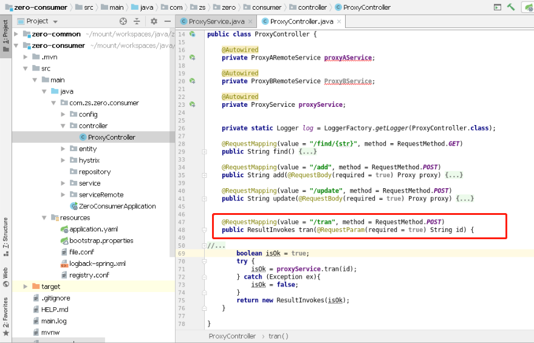Viewport: 534px width, 343px height.
Task: Click tran() in bottom breadcrumb
Action: [x=278, y=336]
